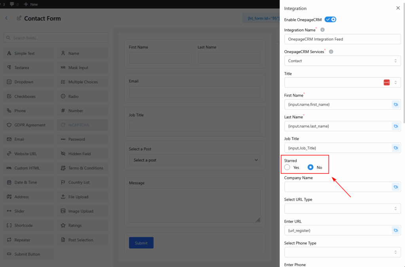405x267 pixels.
Task: Click info icon beside OnepageCRM Services label
Action: pos(331,52)
